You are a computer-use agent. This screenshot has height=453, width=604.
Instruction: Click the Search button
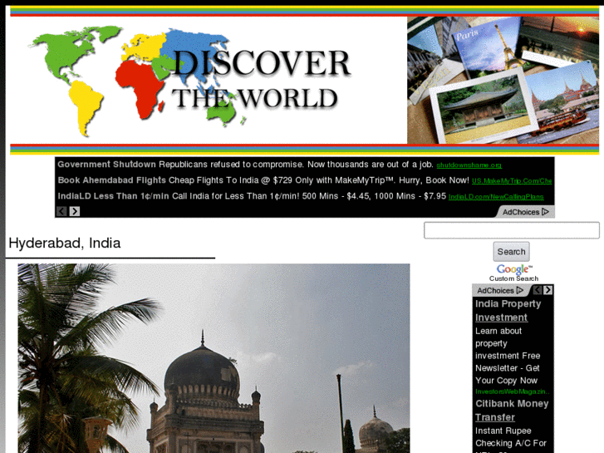coord(511,252)
